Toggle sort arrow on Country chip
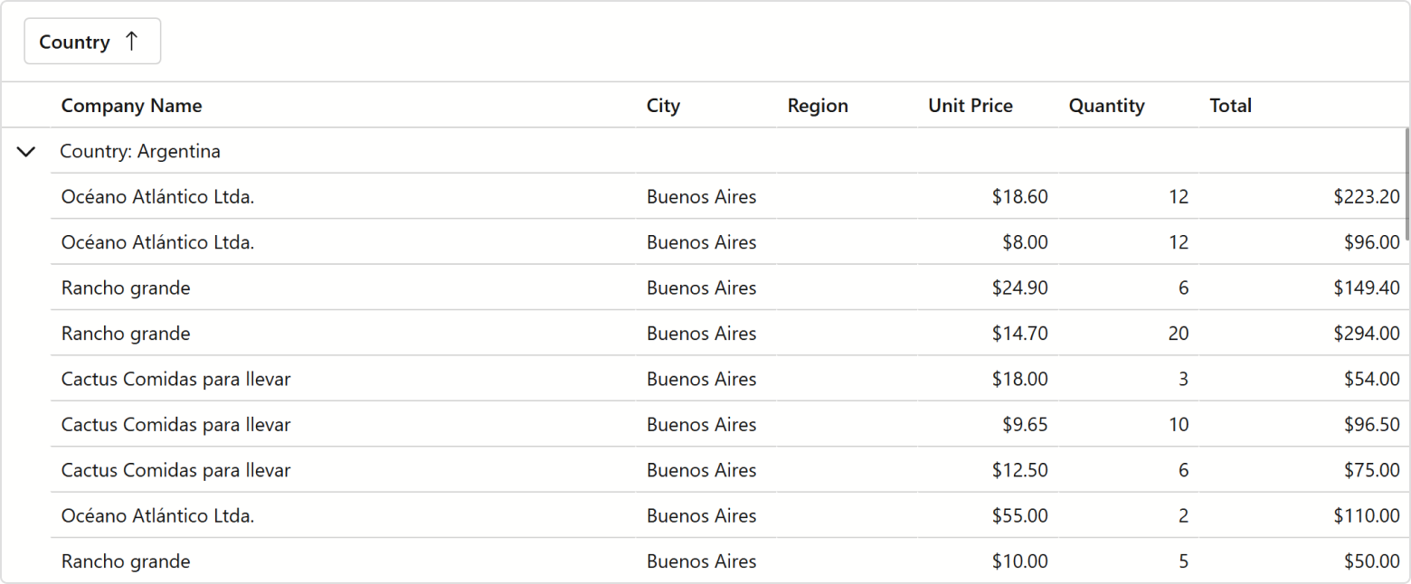This screenshot has width=1411, height=584. click(x=132, y=42)
